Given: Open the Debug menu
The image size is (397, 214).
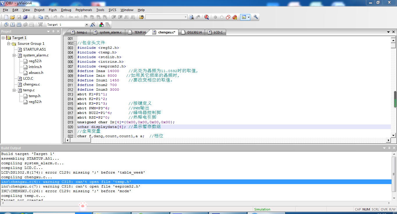Looking at the screenshot, I should (x=66, y=10).
